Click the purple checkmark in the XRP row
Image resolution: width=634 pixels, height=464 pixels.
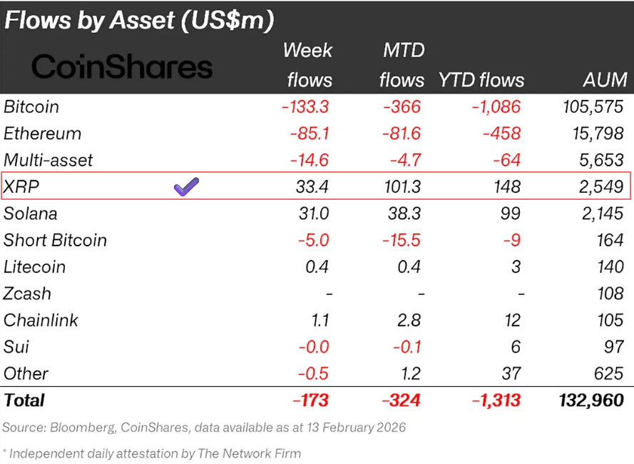[186, 187]
